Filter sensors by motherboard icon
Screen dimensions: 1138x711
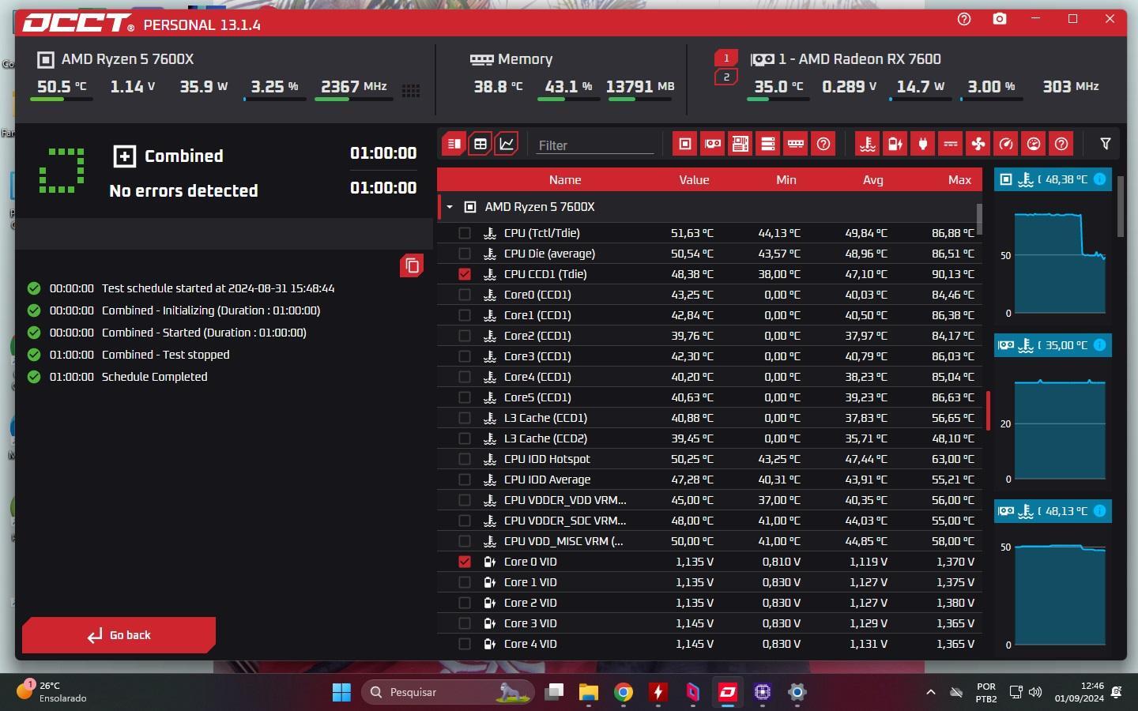pos(740,144)
